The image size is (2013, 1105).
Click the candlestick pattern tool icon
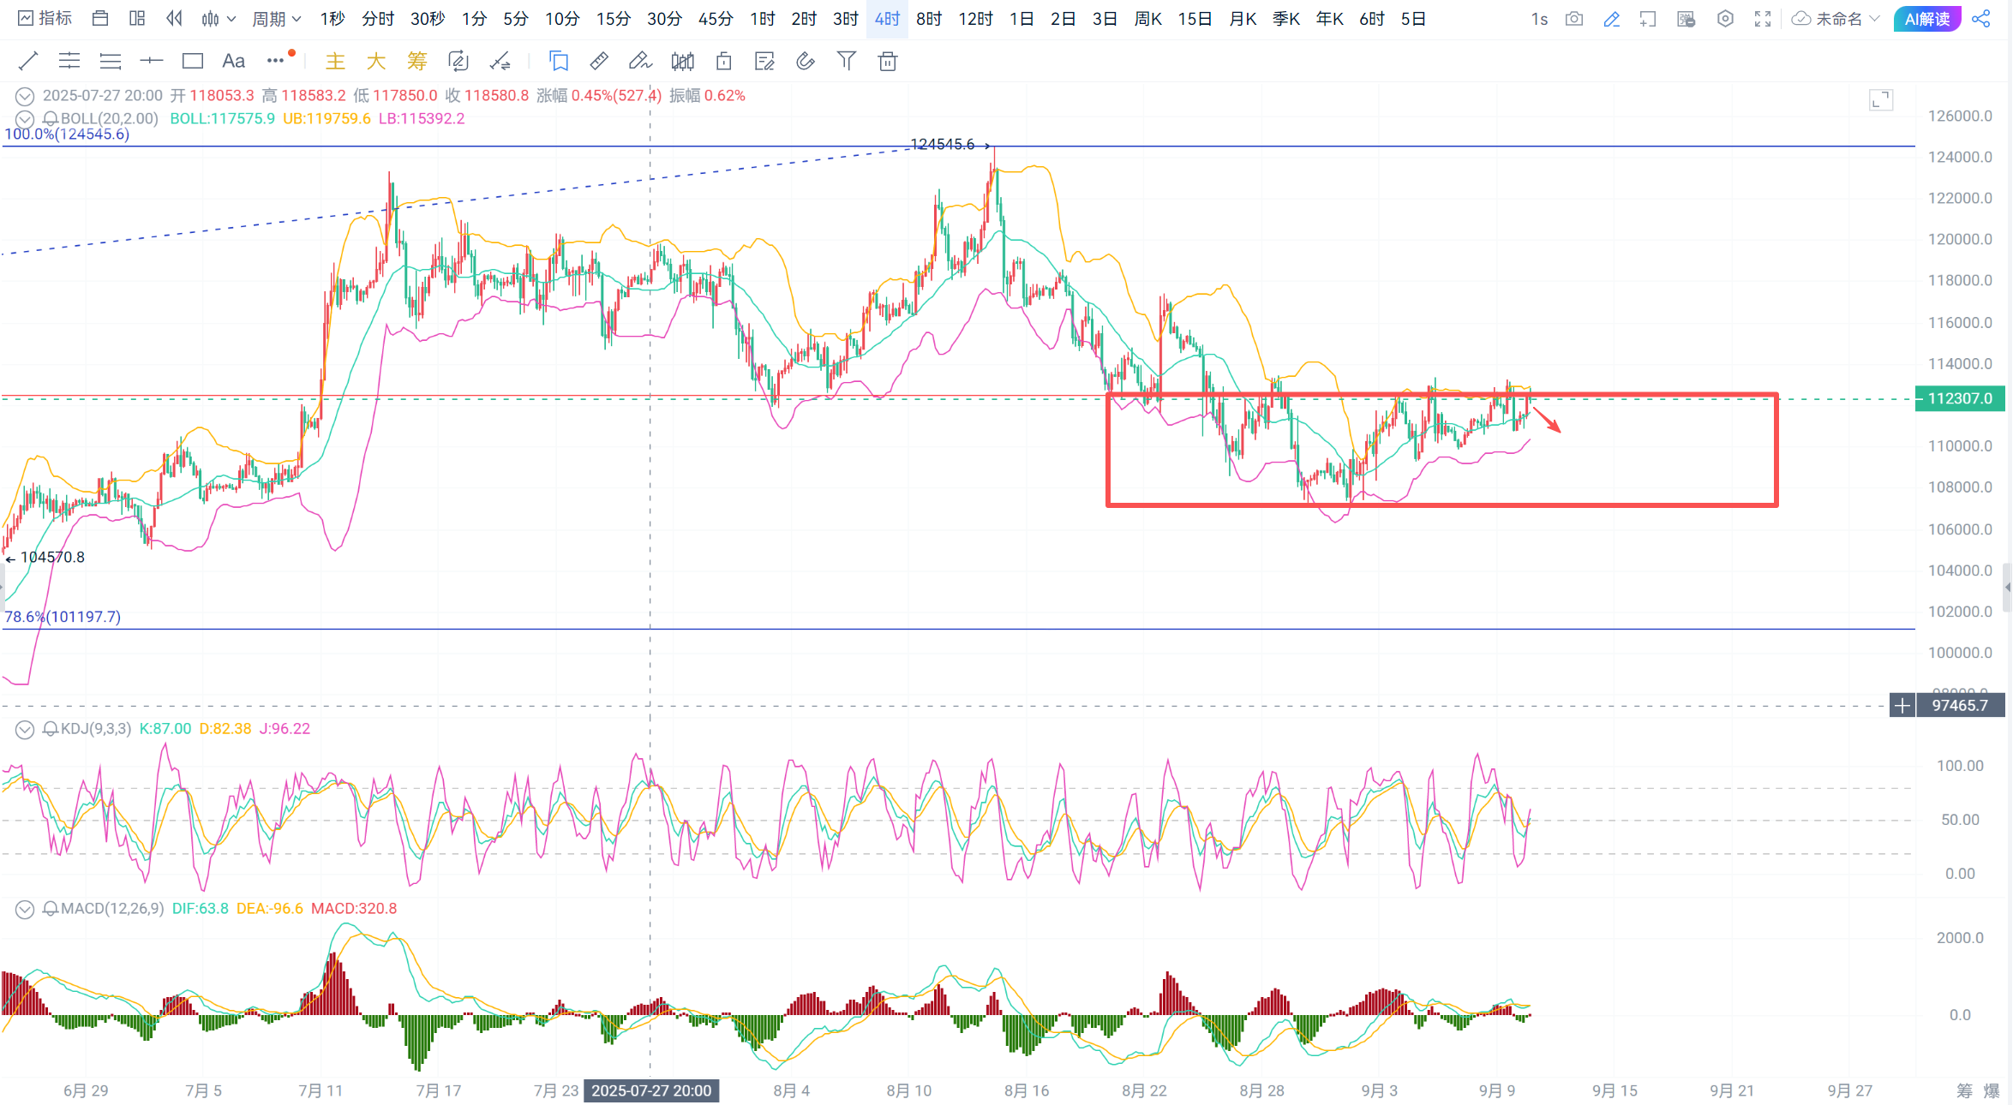[683, 61]
